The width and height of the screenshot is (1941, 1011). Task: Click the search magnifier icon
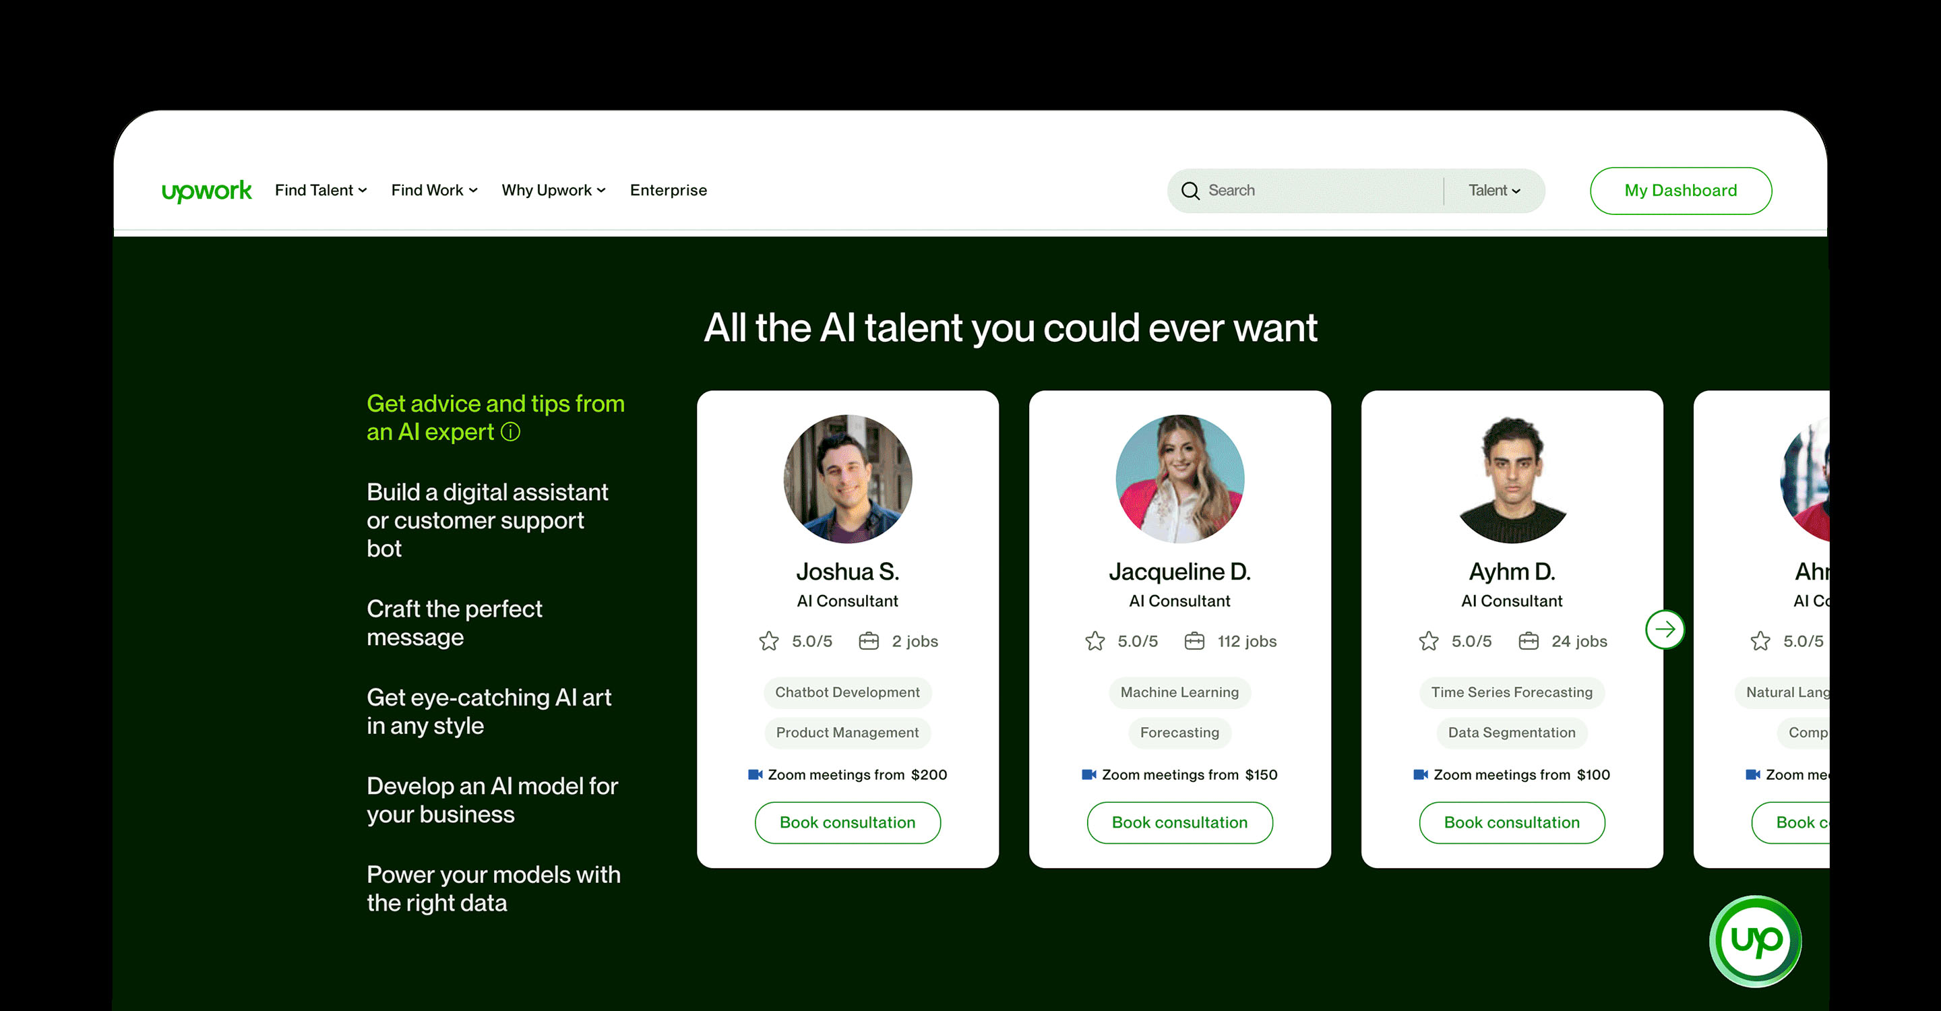click(x=1190, y=191)
